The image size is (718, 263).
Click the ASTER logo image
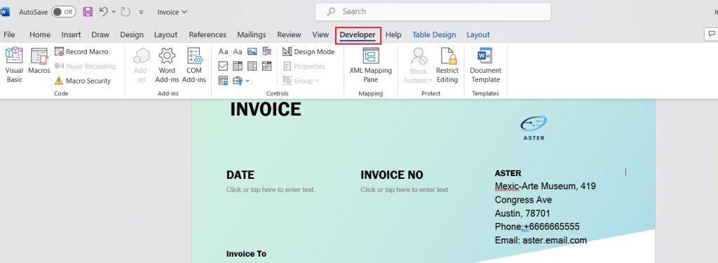(534, 128)
